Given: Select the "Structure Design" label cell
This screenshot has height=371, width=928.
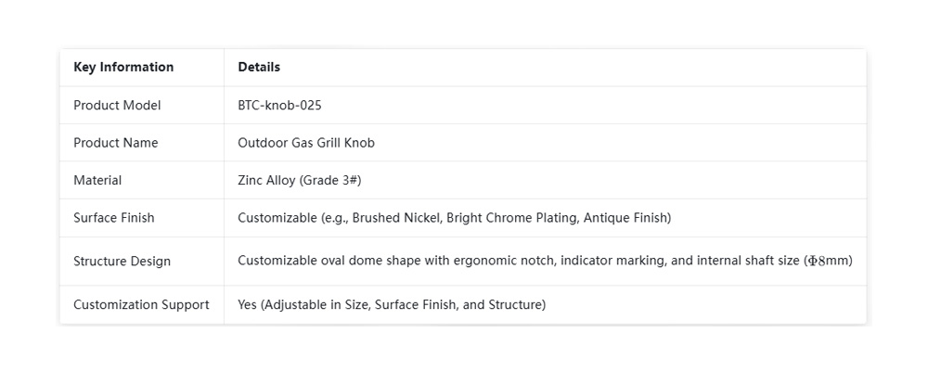Looking at the screenshot, I should 122,262.
